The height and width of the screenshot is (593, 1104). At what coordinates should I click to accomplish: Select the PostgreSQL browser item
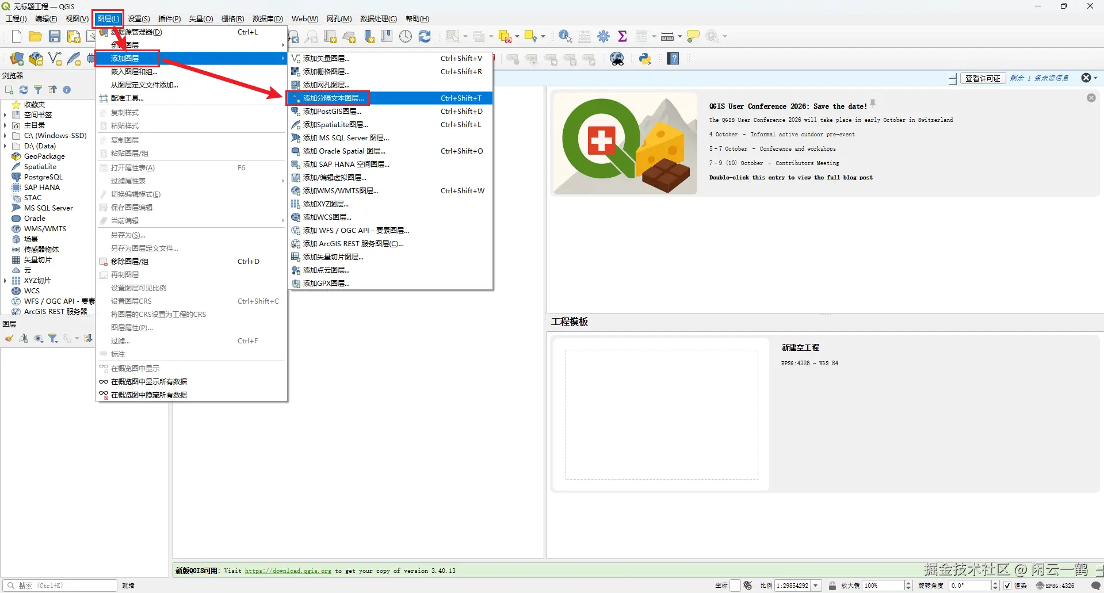click(x=43, y=177)
